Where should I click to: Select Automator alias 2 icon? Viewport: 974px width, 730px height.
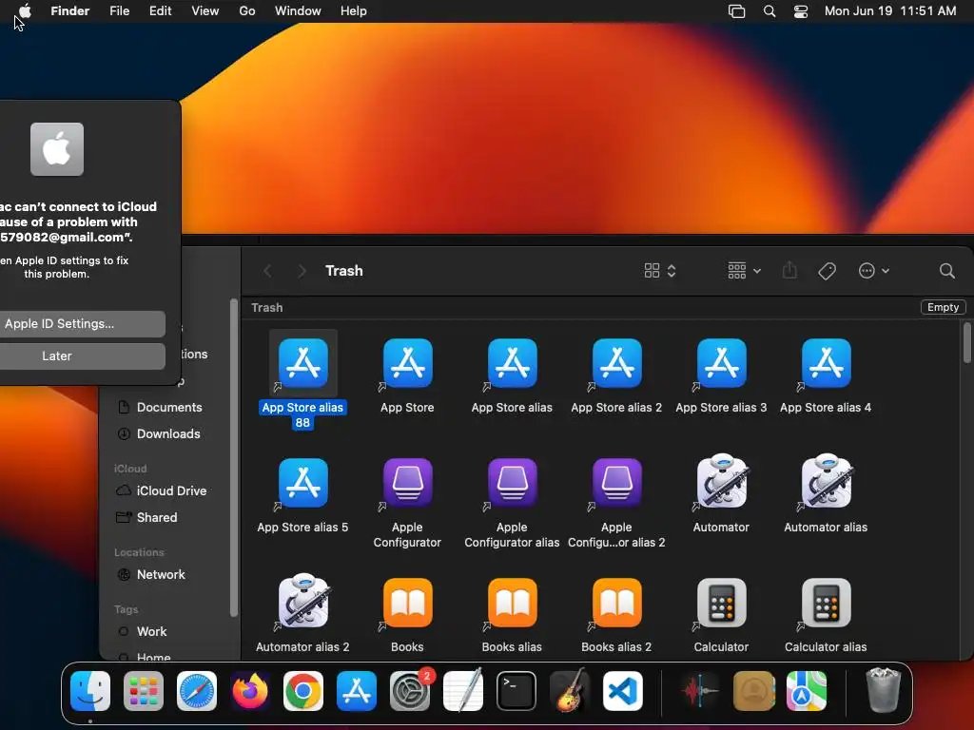point(302,602)
